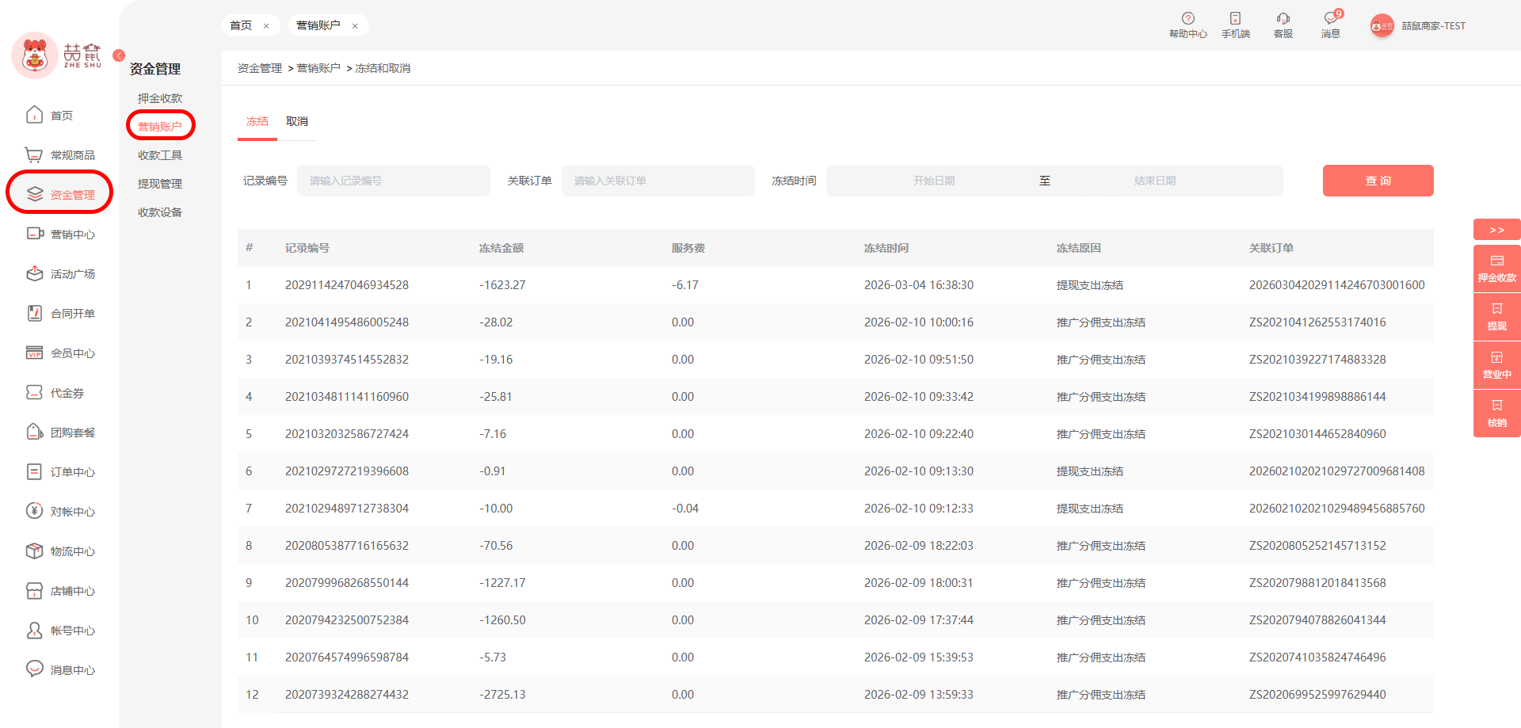Pick the 开始日期 start date field
Screen dimensions: 1521x728
(933, 181)
